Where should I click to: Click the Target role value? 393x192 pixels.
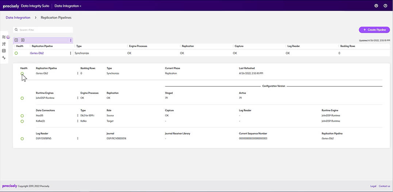click(x=110, y=121)
